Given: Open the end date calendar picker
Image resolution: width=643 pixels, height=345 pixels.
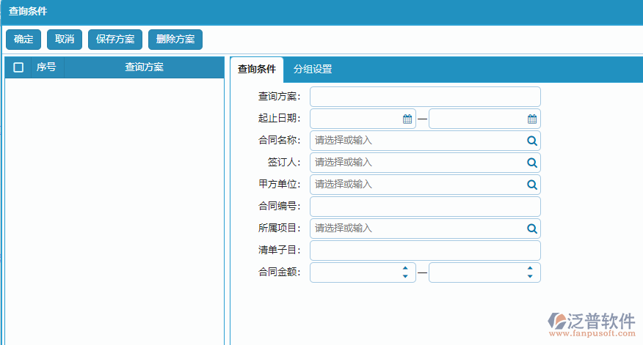Looking at the screenshot, I should click(532, 119).
